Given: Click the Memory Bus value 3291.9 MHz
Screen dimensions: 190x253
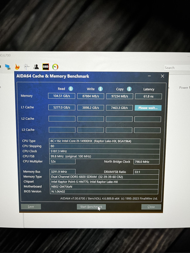Looking at the screenshot, I should point(62,172).
